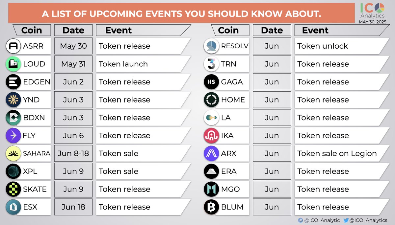Click the ASRR coin logo icon

[x=13, y=46]
